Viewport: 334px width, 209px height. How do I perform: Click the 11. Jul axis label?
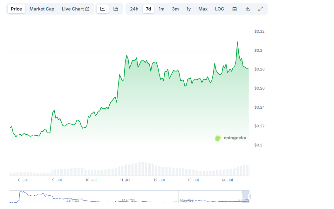pos(125,180)
